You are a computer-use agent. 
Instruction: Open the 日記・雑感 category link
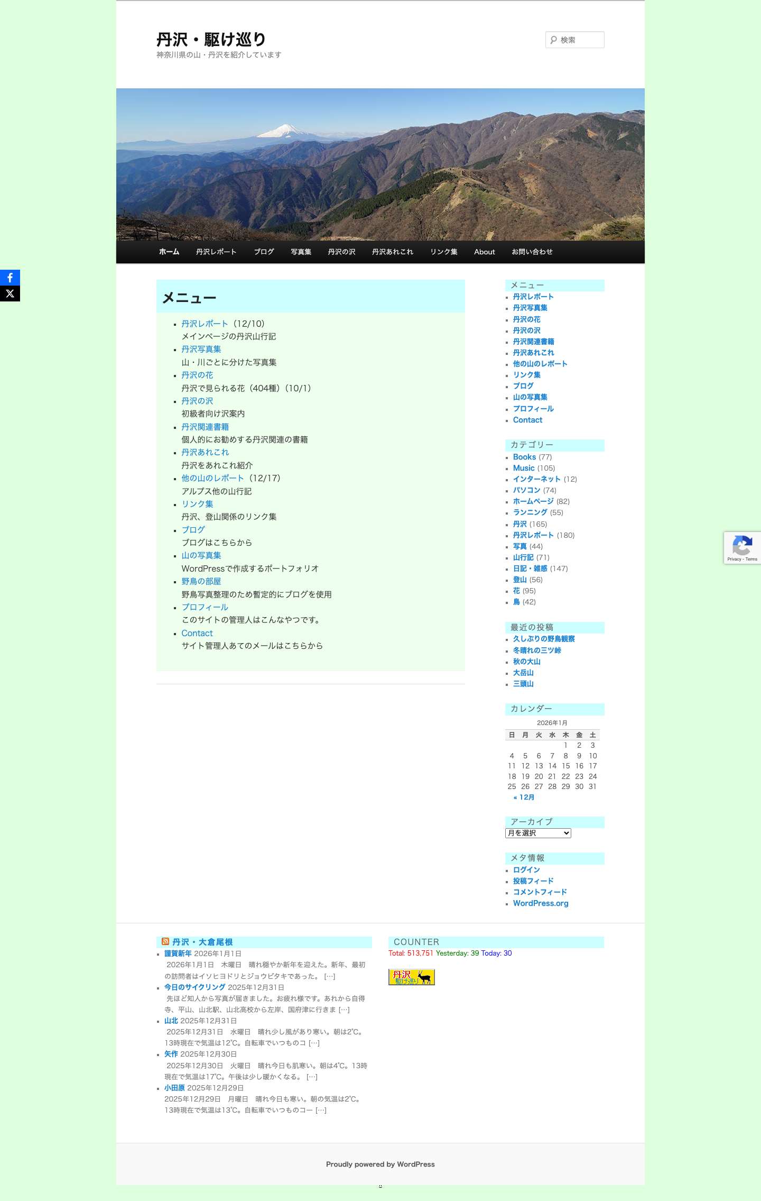(530, 569)
